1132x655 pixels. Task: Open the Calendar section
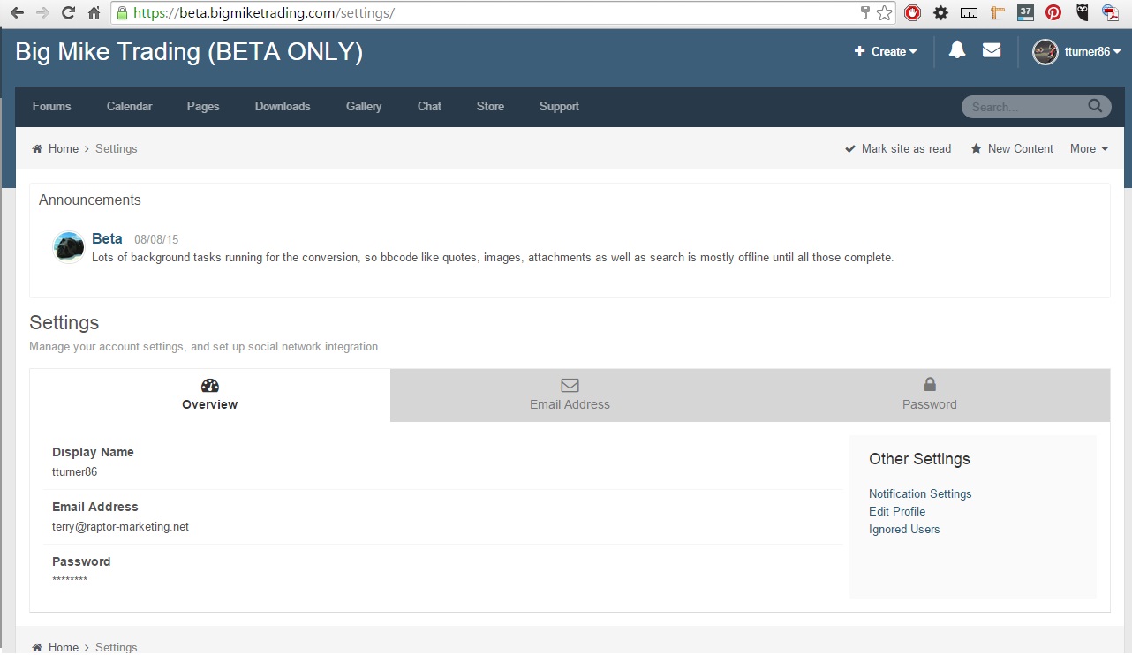[130, 106]
